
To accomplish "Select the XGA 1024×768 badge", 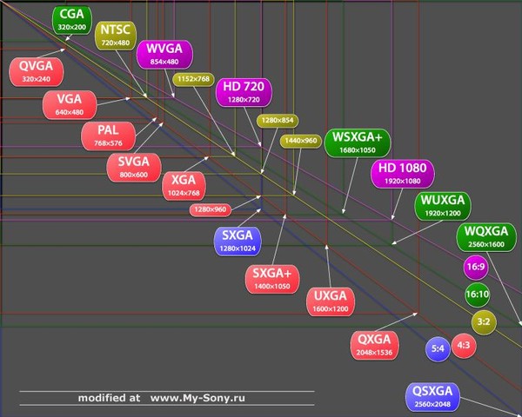I will pyautogui.click(x=184, y=186).
